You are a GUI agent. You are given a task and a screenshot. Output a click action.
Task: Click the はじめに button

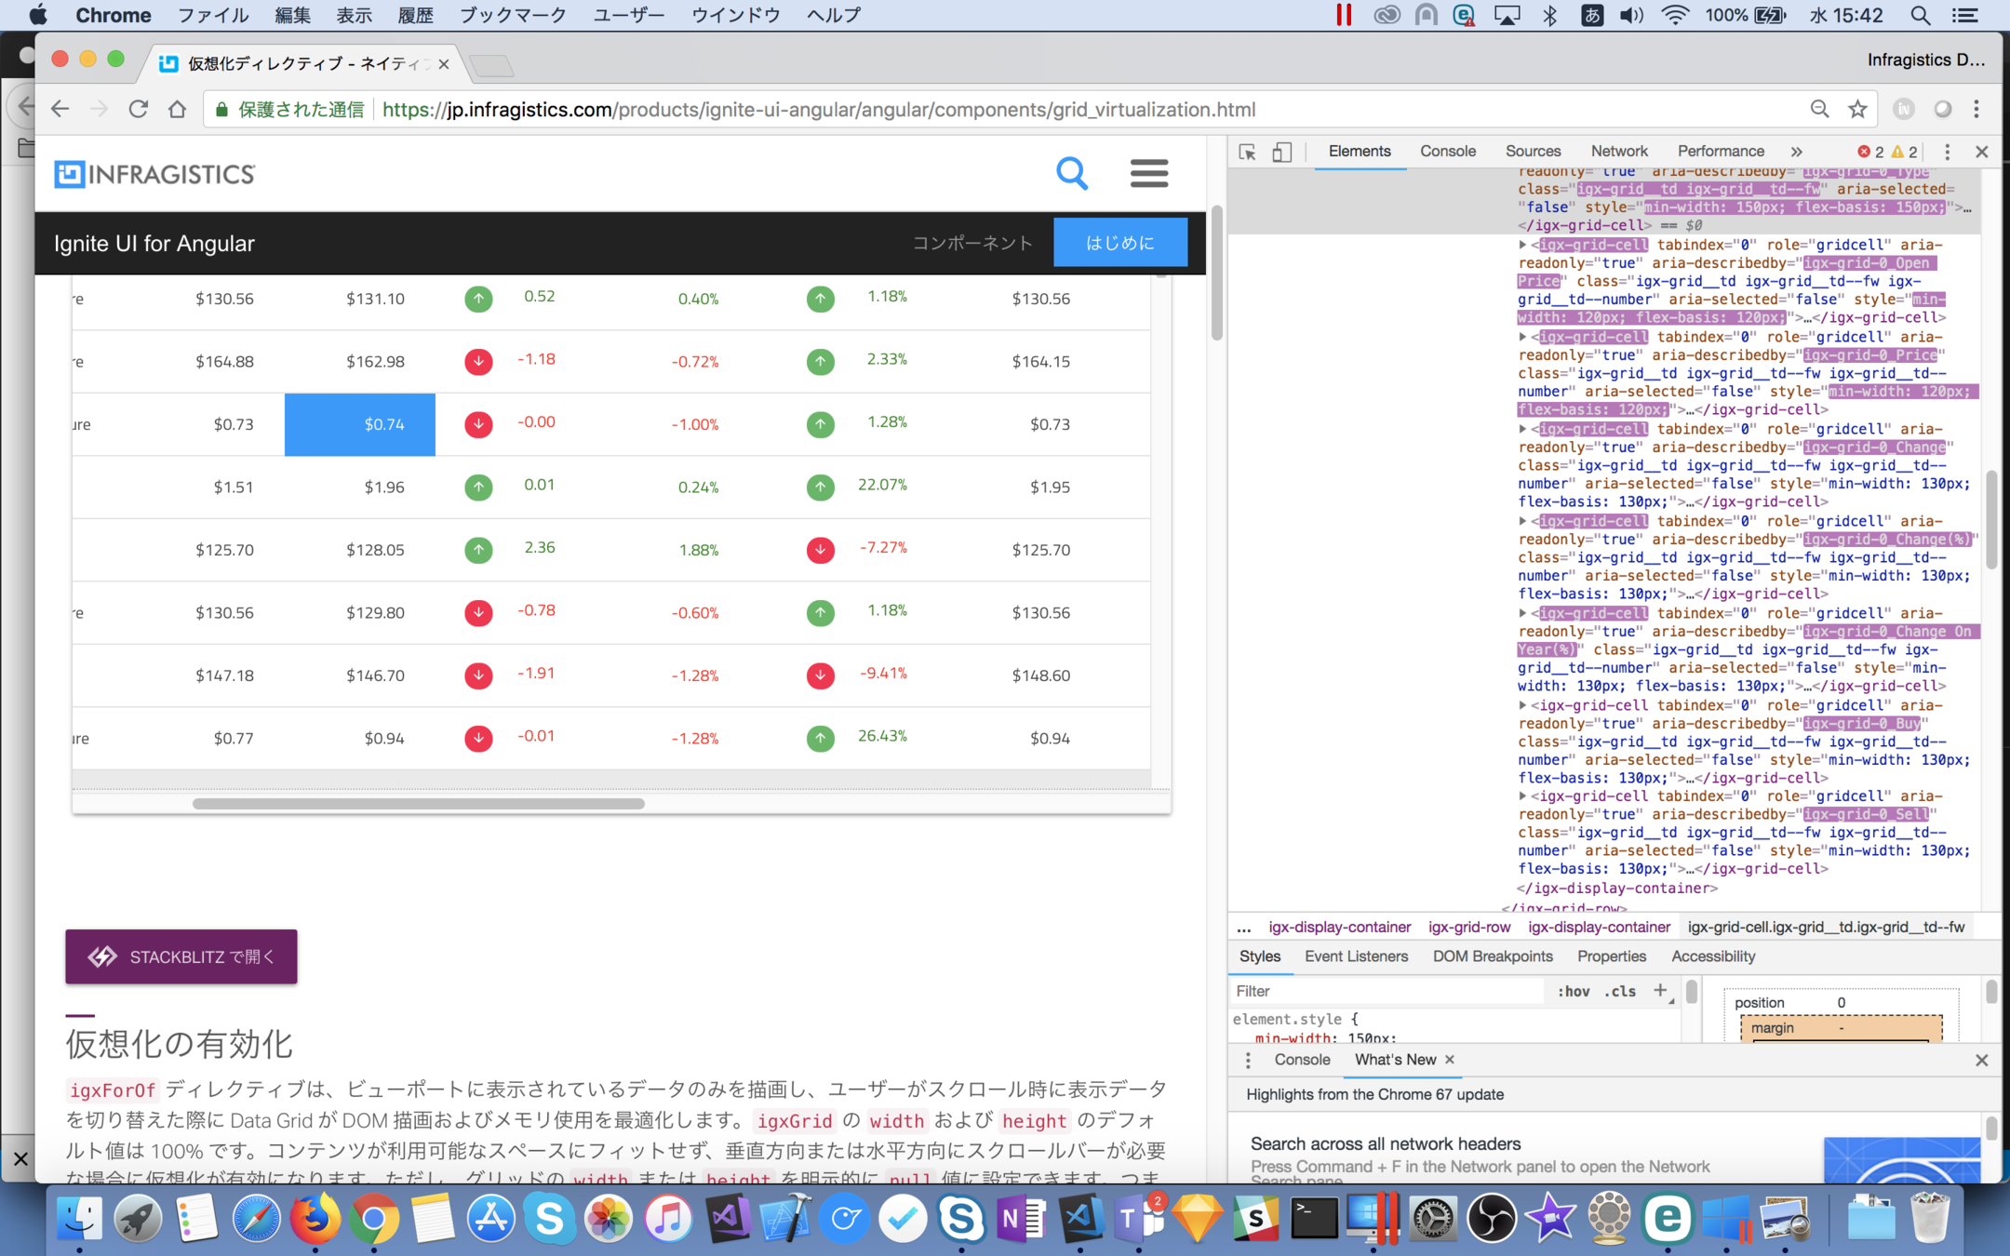1119,243
